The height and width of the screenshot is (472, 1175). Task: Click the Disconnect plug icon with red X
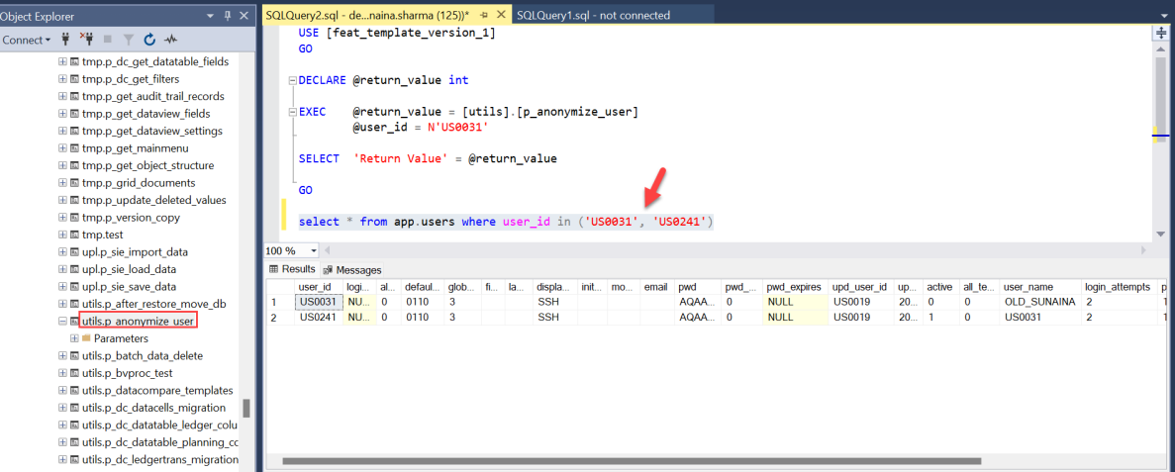[x=86, y=39]
